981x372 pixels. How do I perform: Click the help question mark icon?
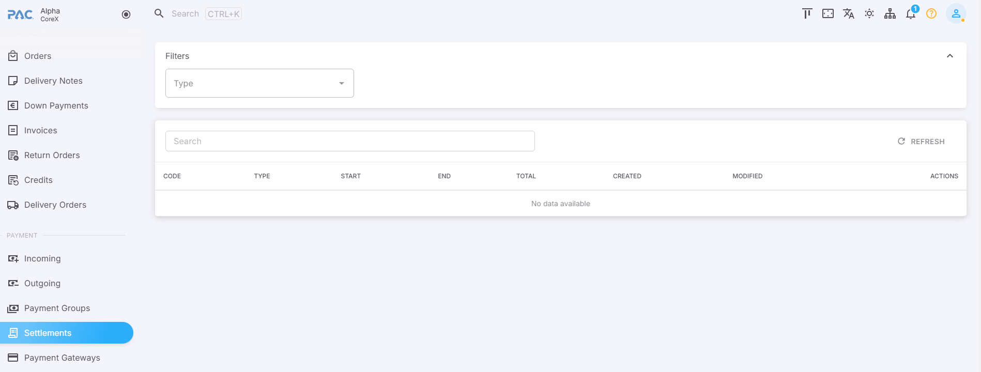click(931, 14)
